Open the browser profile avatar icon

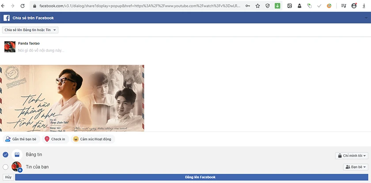tap(354, 6)
